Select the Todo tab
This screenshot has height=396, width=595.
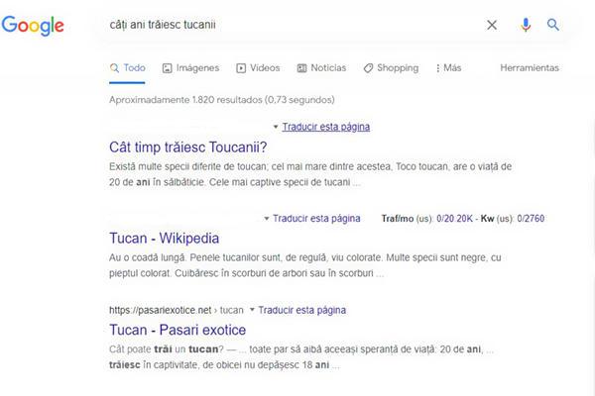click(128, 68)
